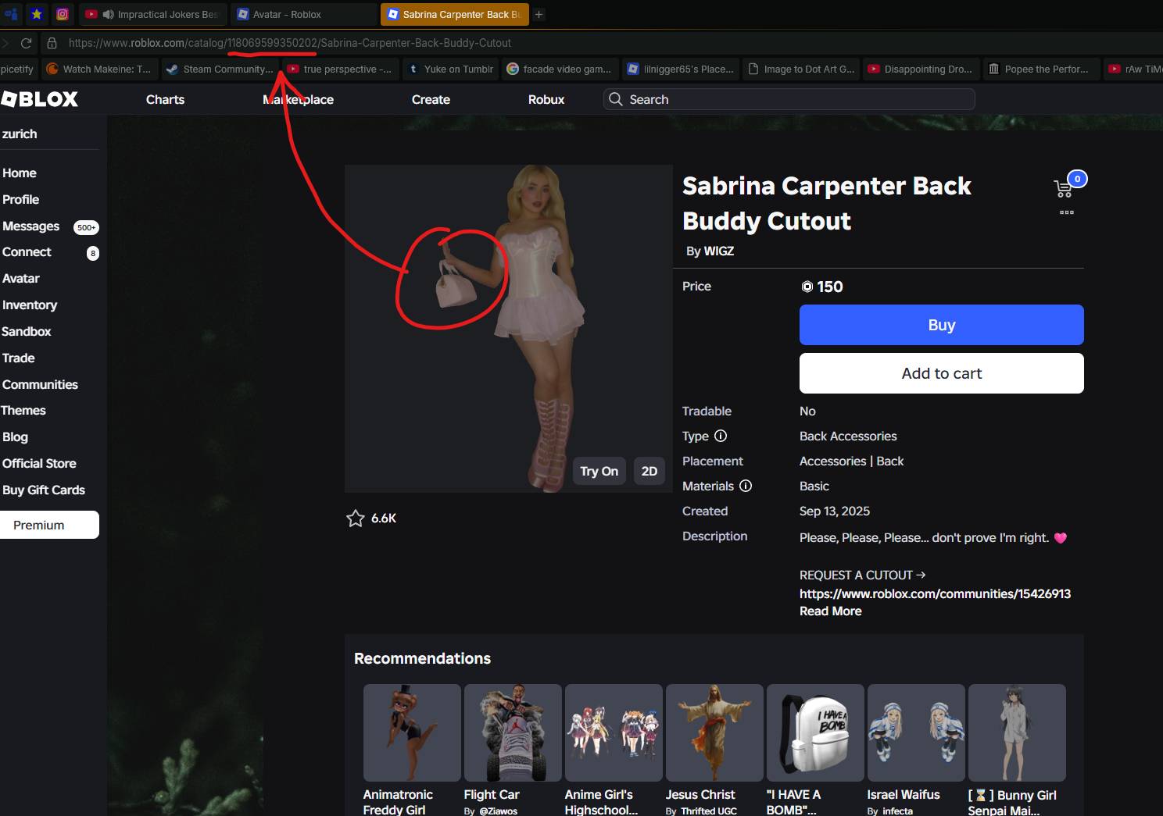The height and width of the screenshot is (816, 1163).
Task: Click the lock icon in the address bar
Action: click(x=52, y=43)
